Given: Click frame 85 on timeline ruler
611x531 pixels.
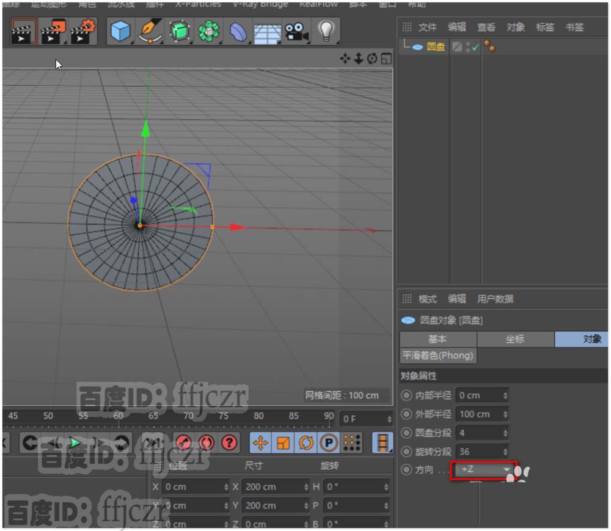Looking at the screenshot, I should [x=293, y=416].
